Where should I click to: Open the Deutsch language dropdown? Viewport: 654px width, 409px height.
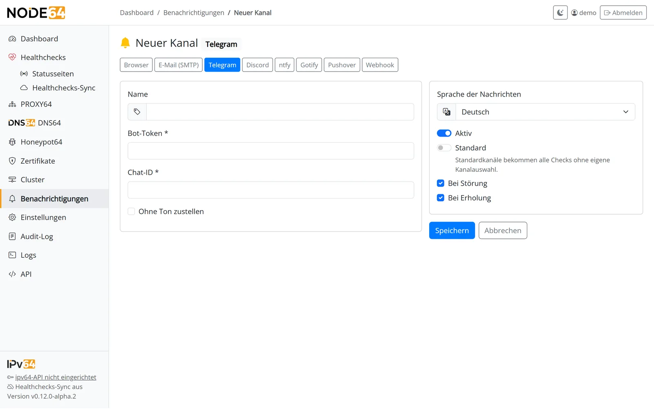coord(545,112)
